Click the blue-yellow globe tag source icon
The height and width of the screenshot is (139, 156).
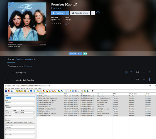(x=87, y=91)
